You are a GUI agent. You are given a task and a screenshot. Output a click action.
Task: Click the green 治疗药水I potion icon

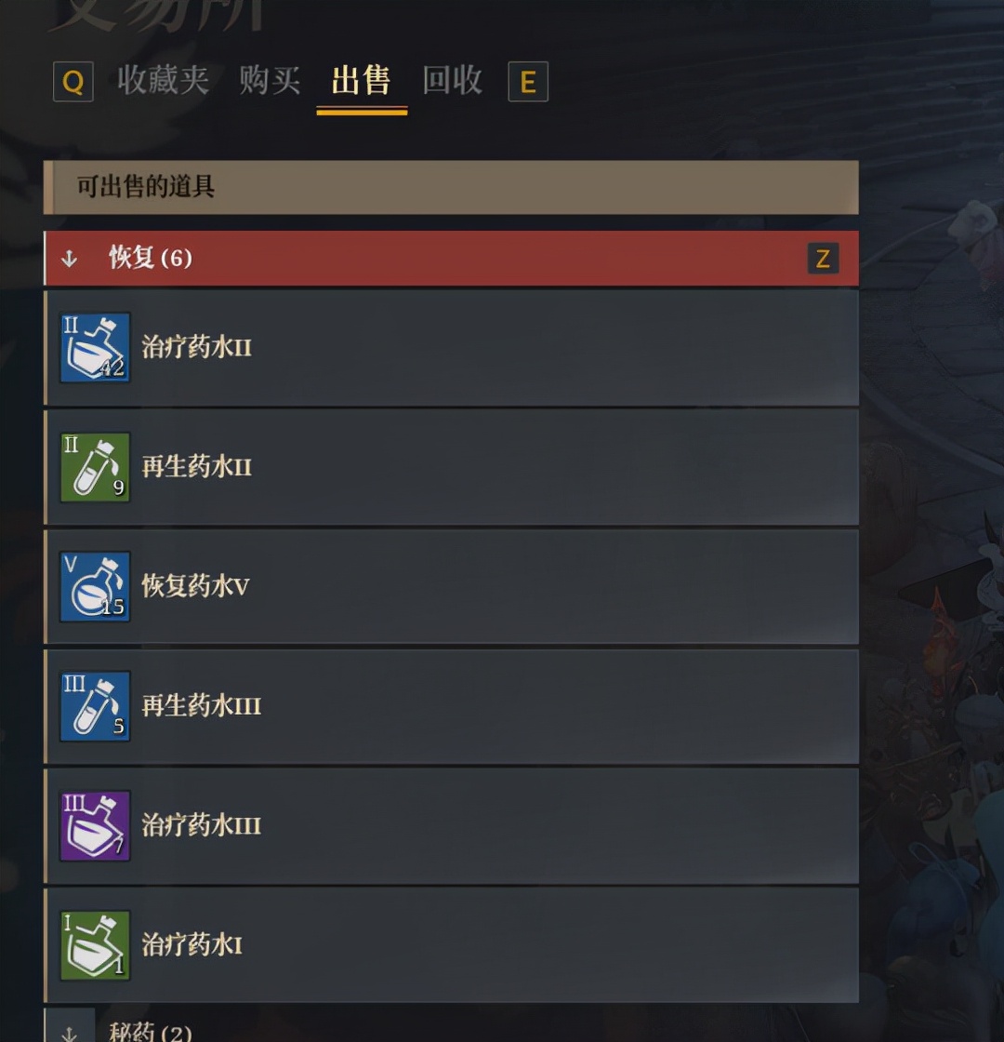pos(95,945)
